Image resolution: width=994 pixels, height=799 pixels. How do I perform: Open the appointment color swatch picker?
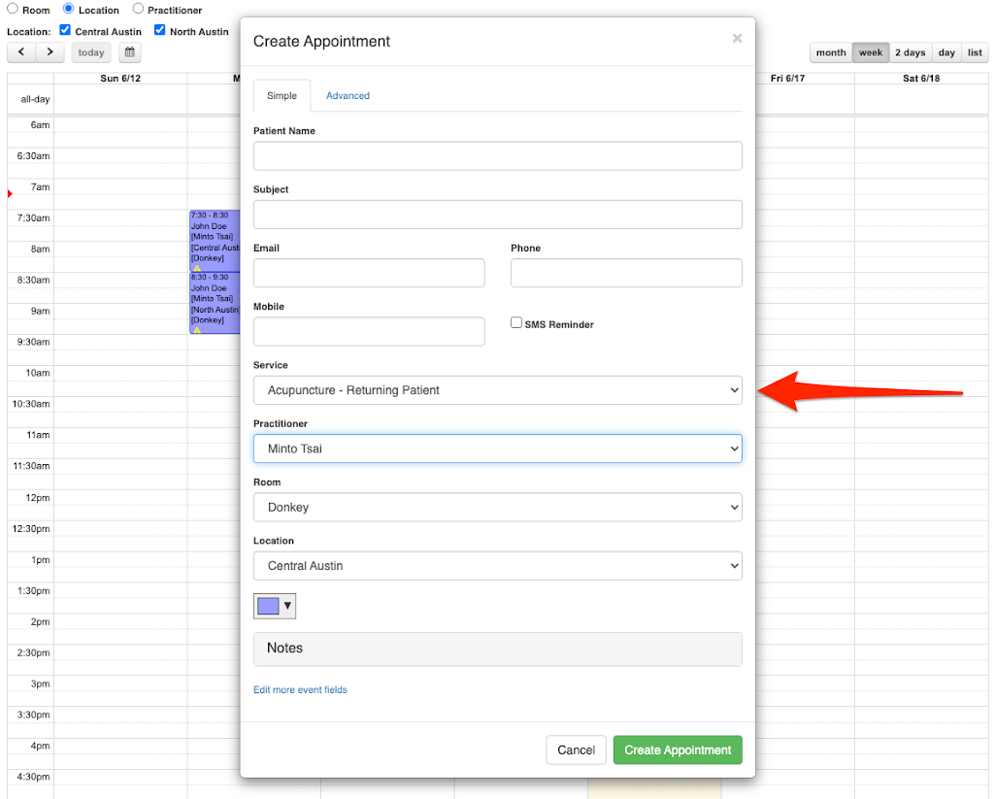pos(275,606)
